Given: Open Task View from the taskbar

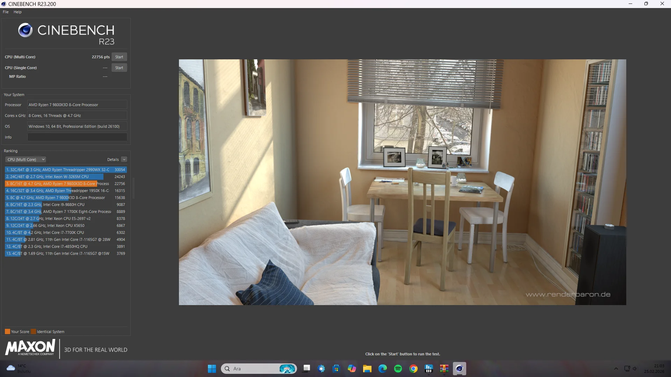Looking at the screenshot, I should pos(306,369).
